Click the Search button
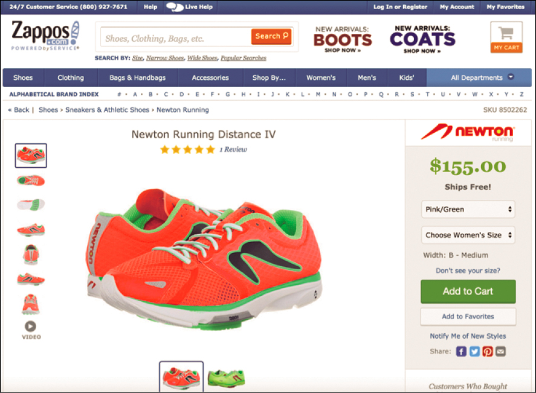 point(271,36)
